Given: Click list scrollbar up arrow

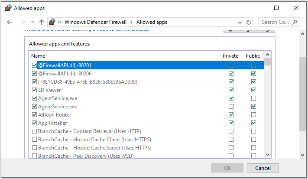Looking at the screenshot, I should tap(267, 55).
